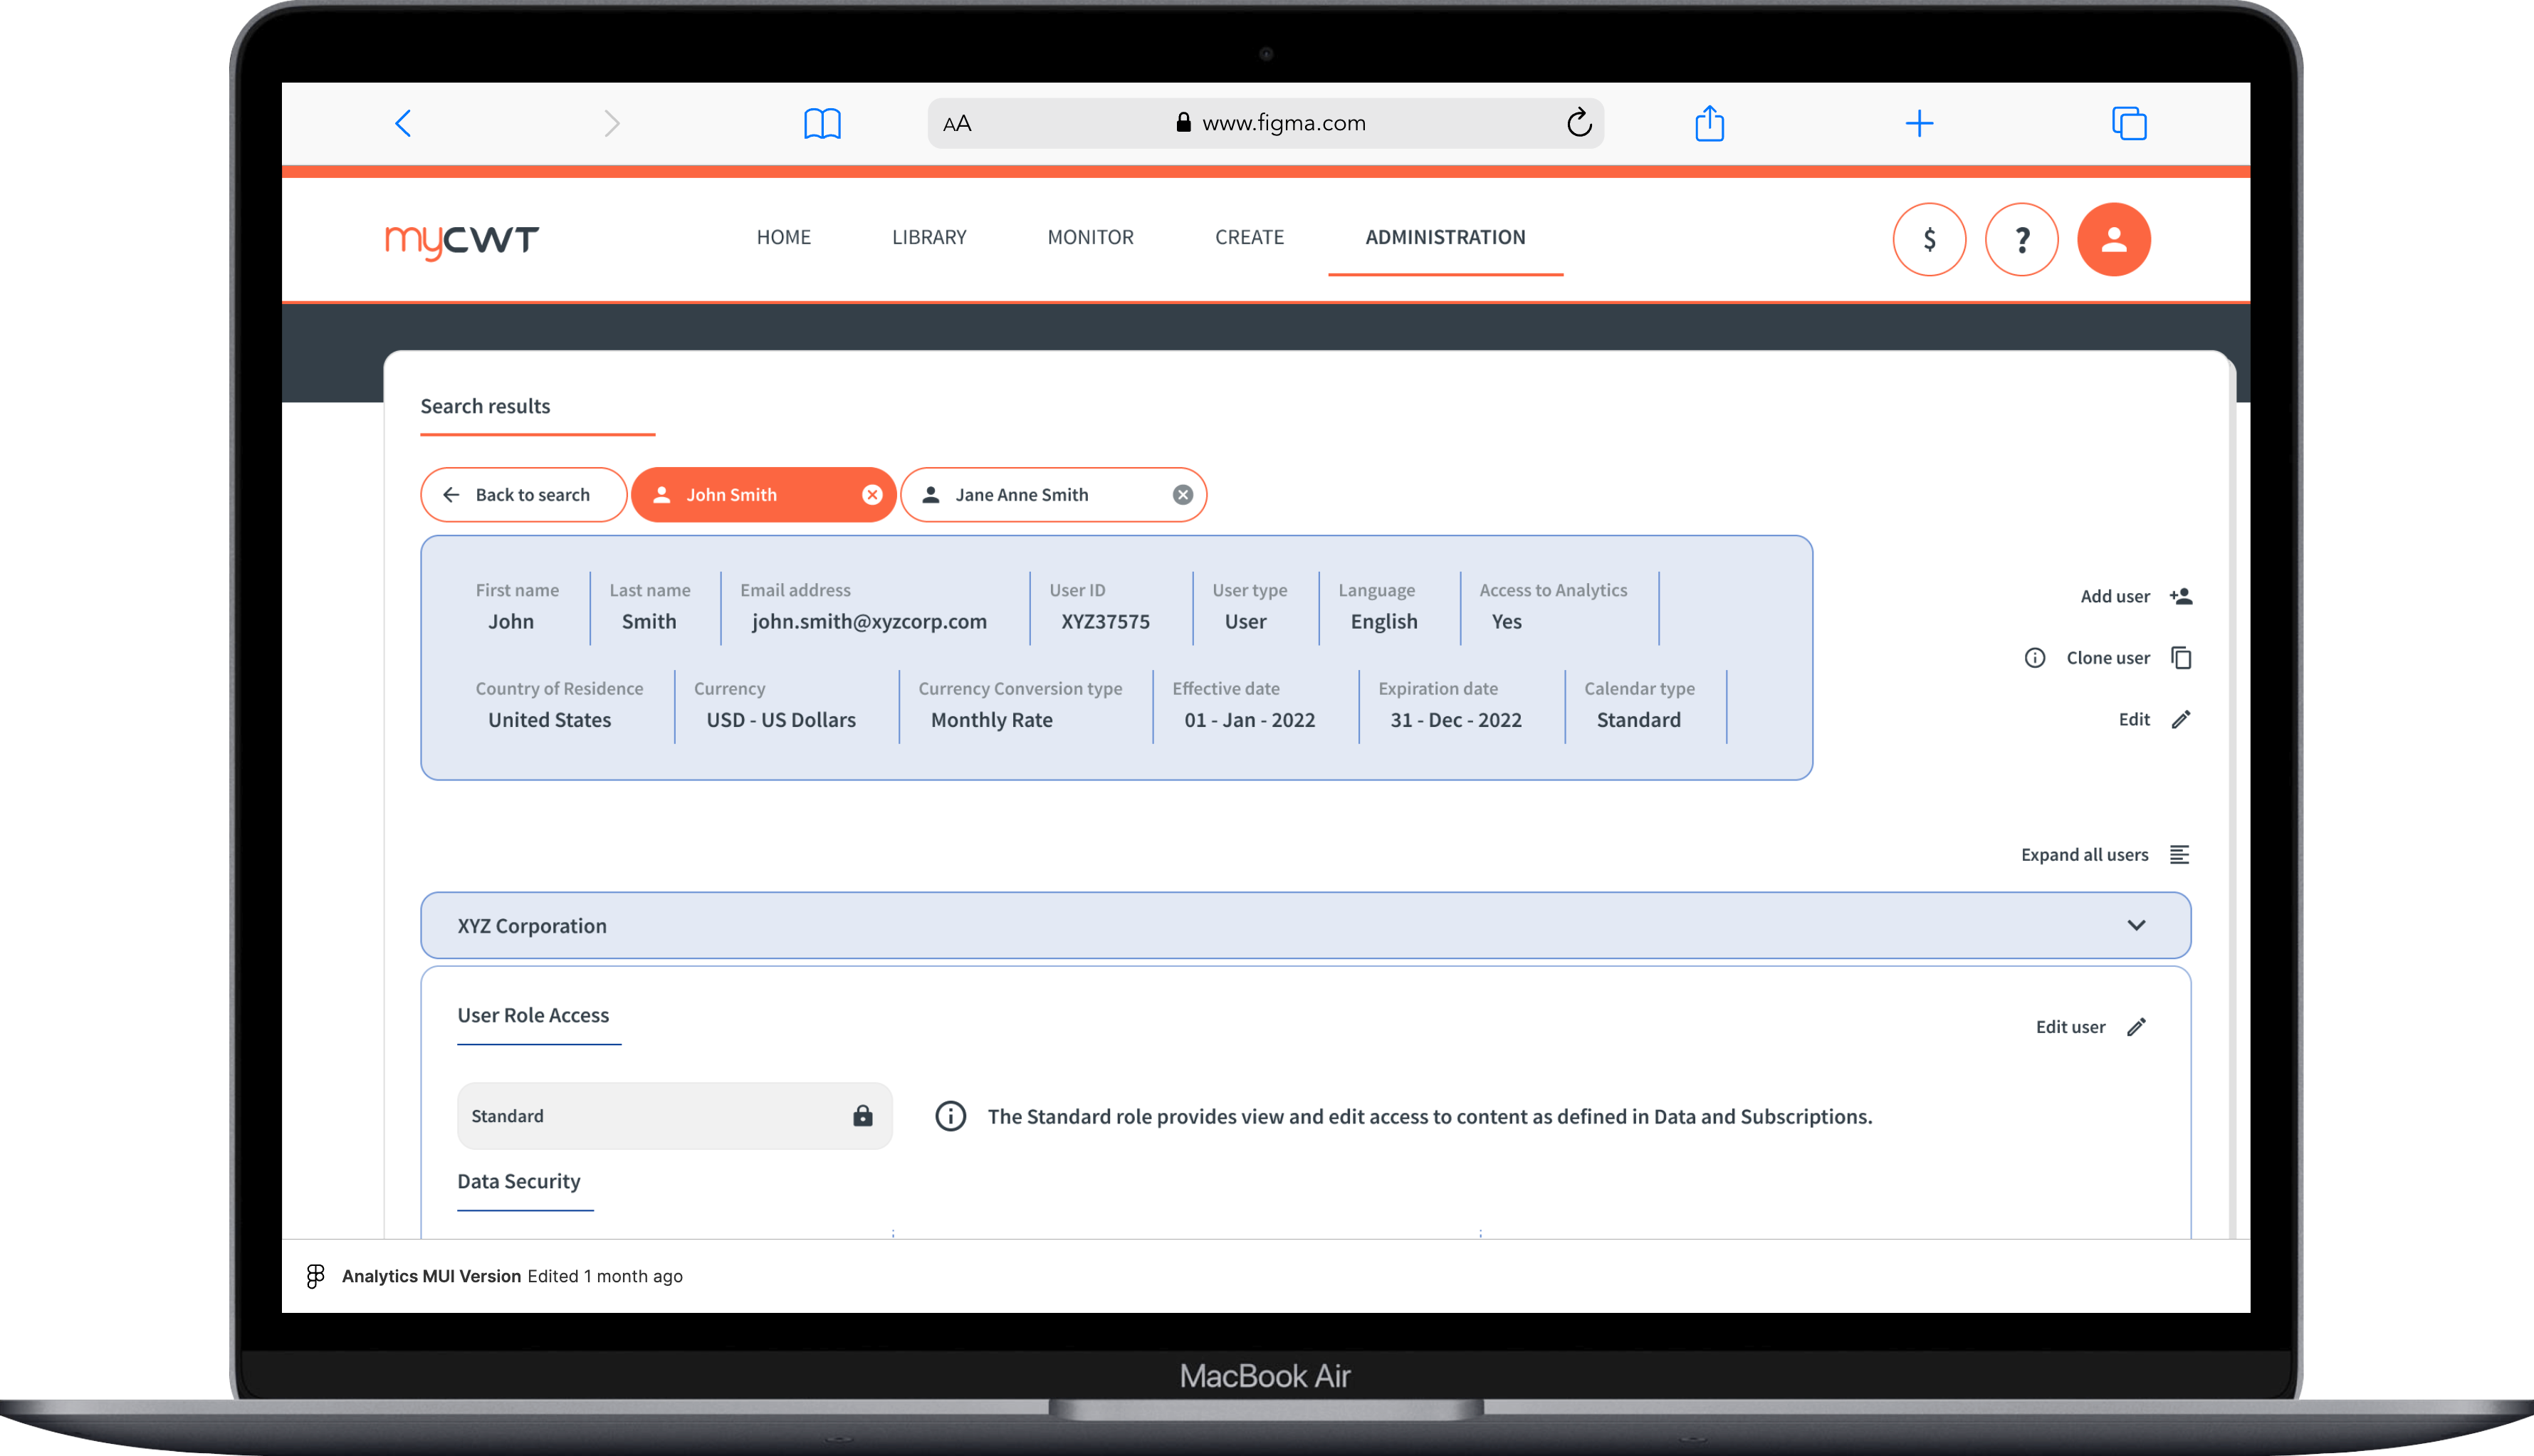This screenshot has width=2534, height=1456.
Task: Click the Country value United States
Action: pyautogui.click(x=549, y=719)
